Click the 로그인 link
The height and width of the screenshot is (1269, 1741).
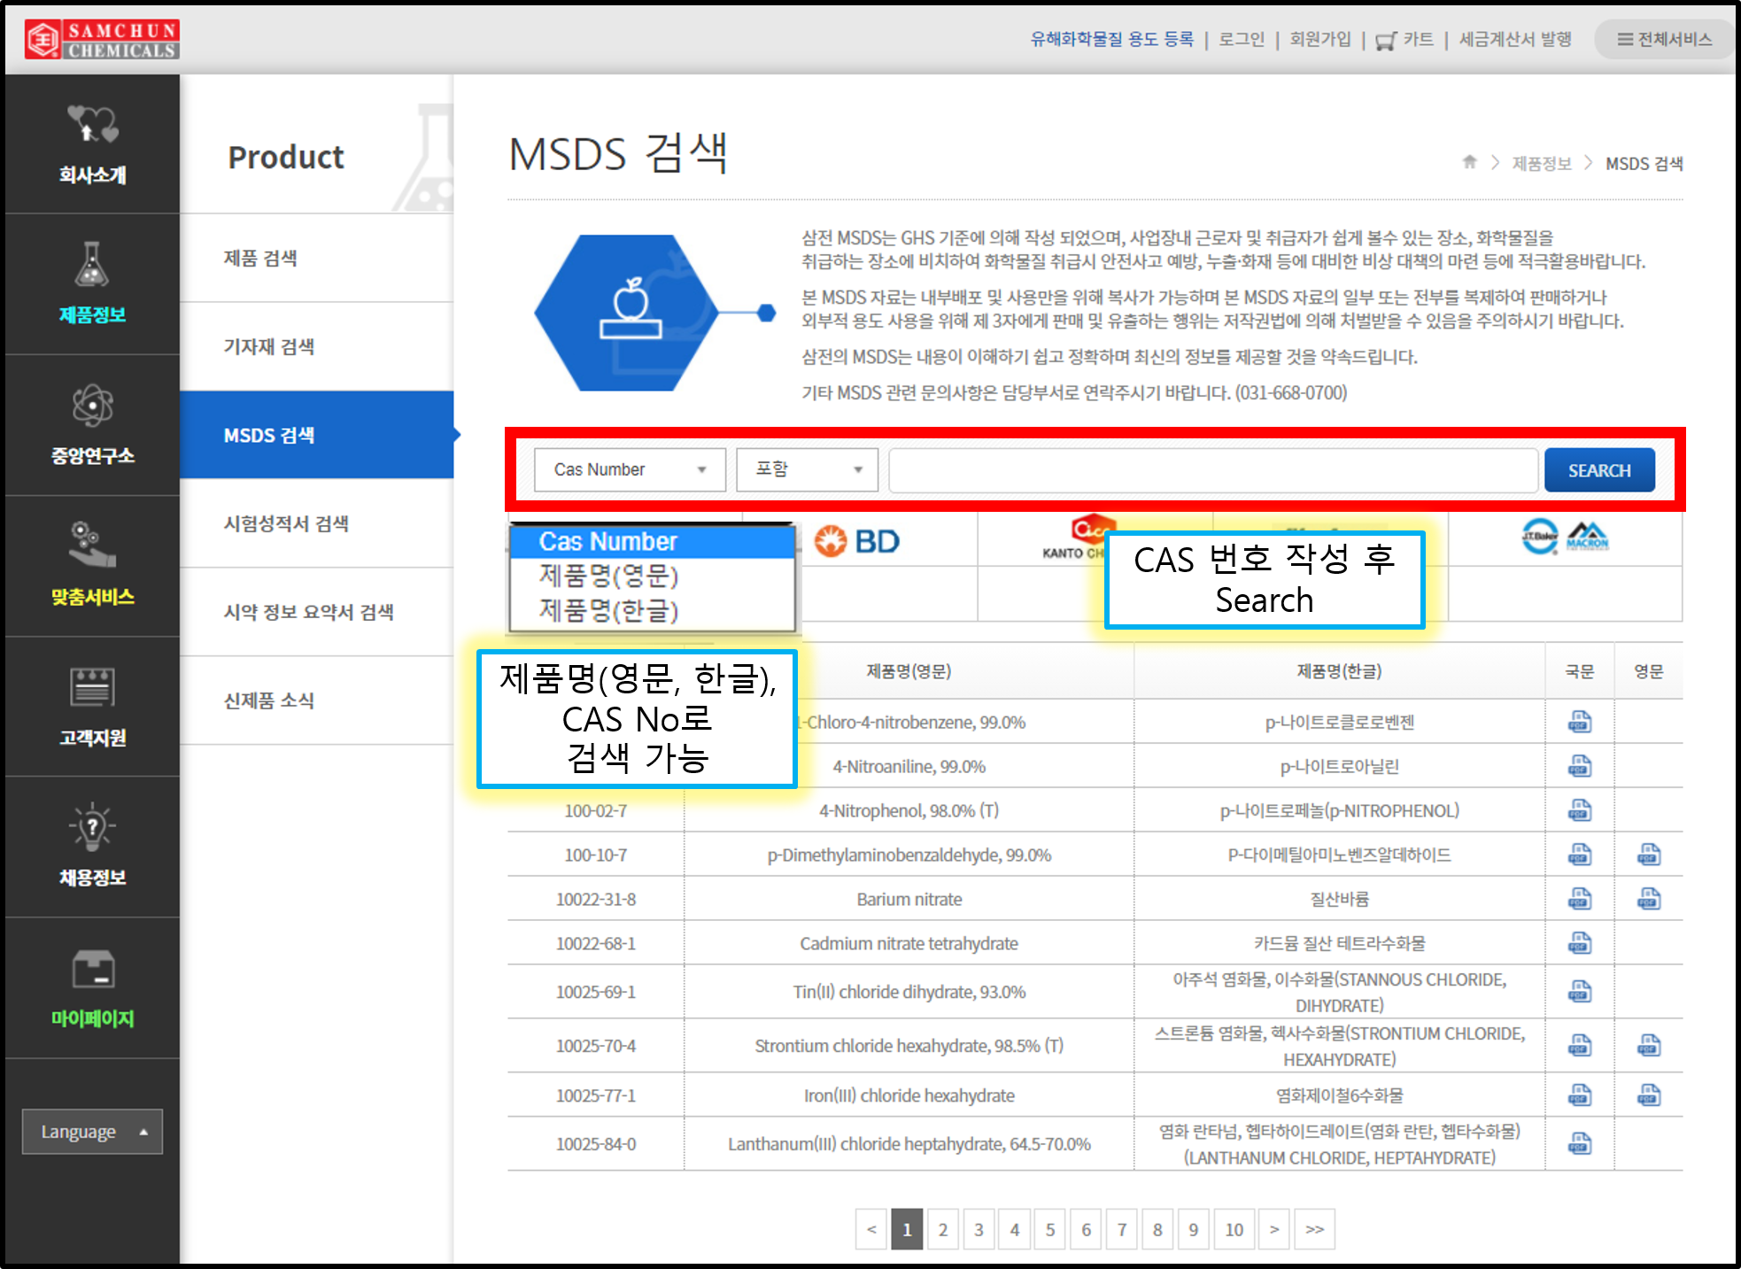pyautogui.click(x=1241, y=39)
